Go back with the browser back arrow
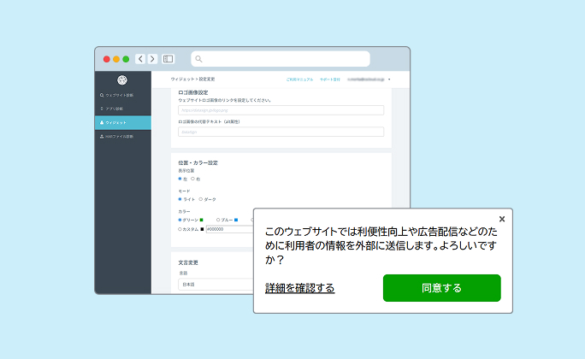 (140, 59)
